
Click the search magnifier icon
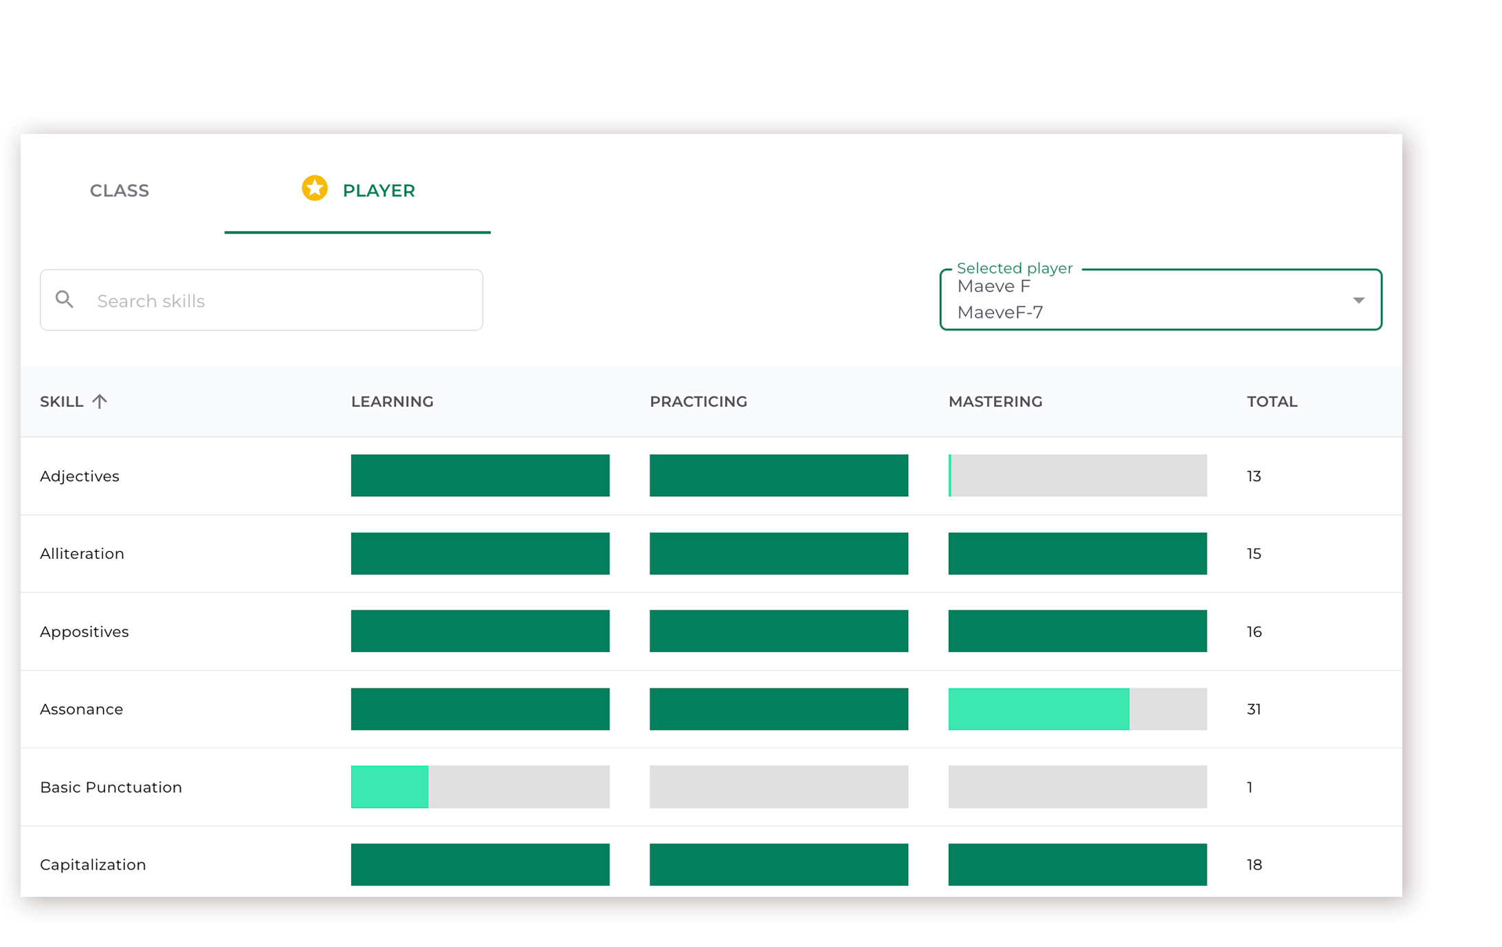tap(65, 300)
